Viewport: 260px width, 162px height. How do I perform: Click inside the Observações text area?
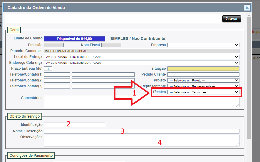coord(141,141)
